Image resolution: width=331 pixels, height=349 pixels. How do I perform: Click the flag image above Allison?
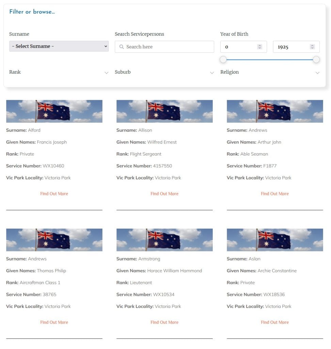coord(164,111)
